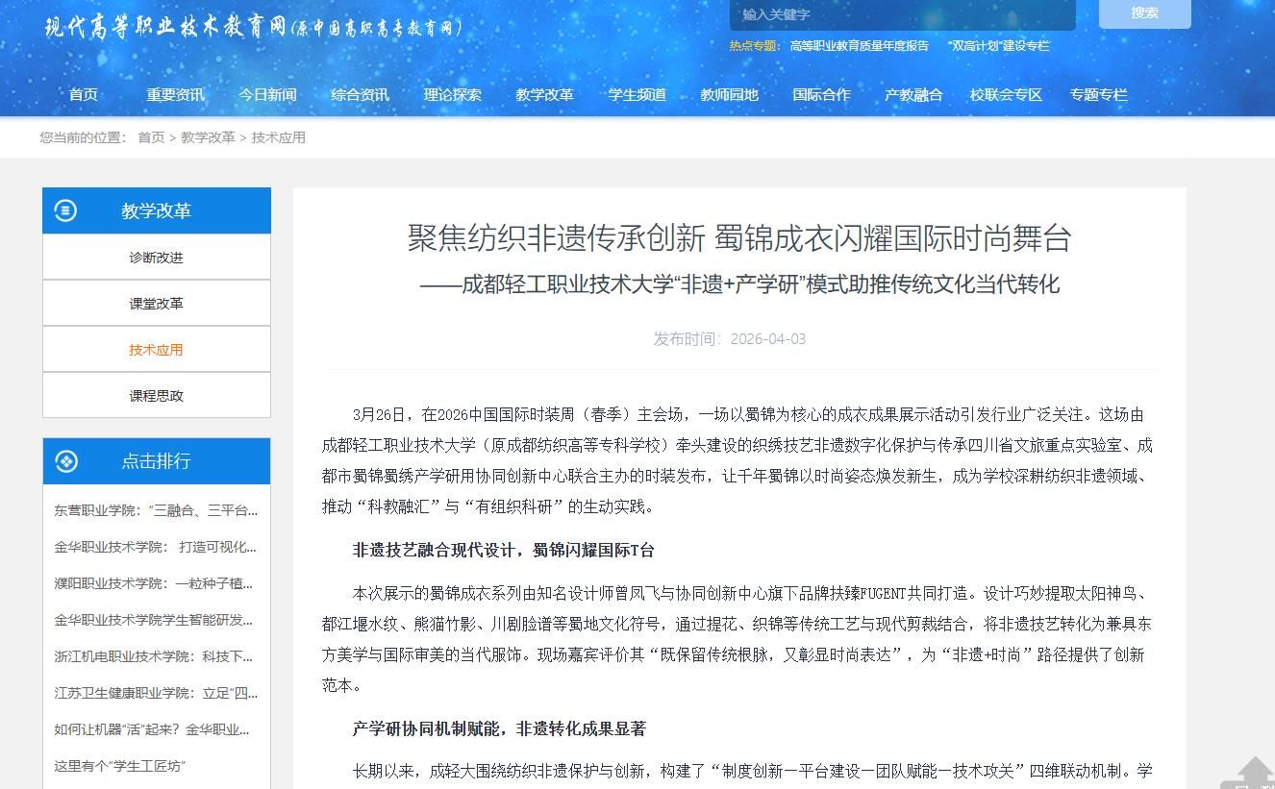
Task: Select 诊断改进 in the sidebar
Action: (156, 258)
